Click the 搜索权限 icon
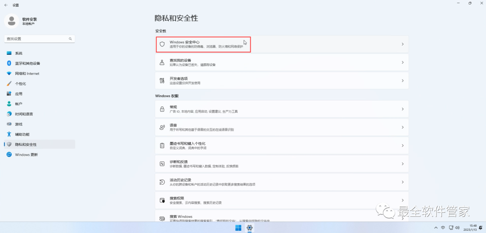Screen dimensions: 486x233 tap(162, 200)
